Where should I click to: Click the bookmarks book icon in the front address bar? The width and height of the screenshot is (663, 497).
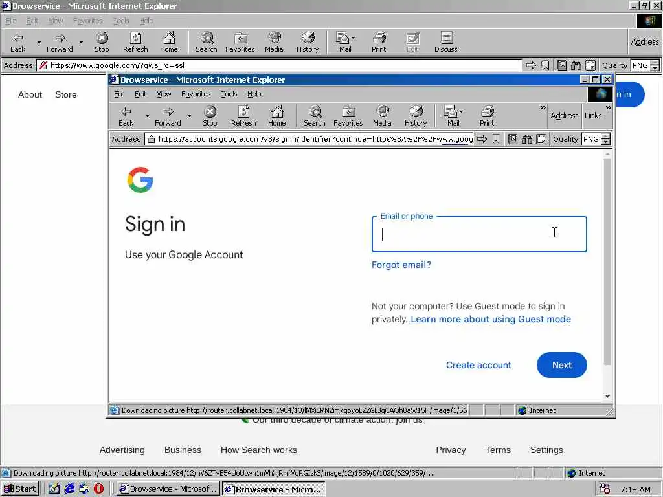513,139
